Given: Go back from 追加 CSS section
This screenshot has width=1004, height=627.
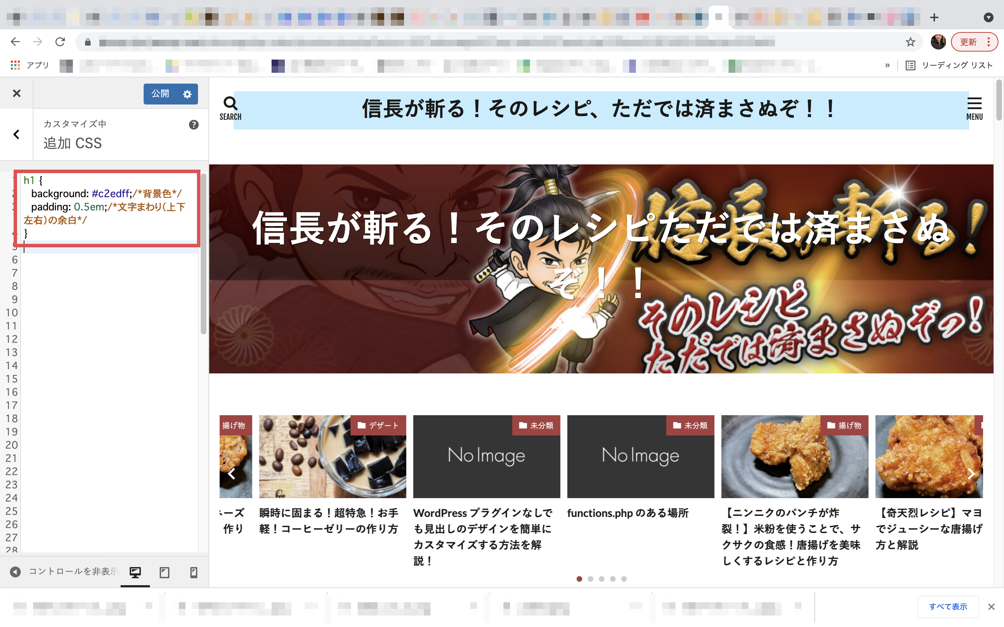Looking at the screenshot, I should click(17, 134).
